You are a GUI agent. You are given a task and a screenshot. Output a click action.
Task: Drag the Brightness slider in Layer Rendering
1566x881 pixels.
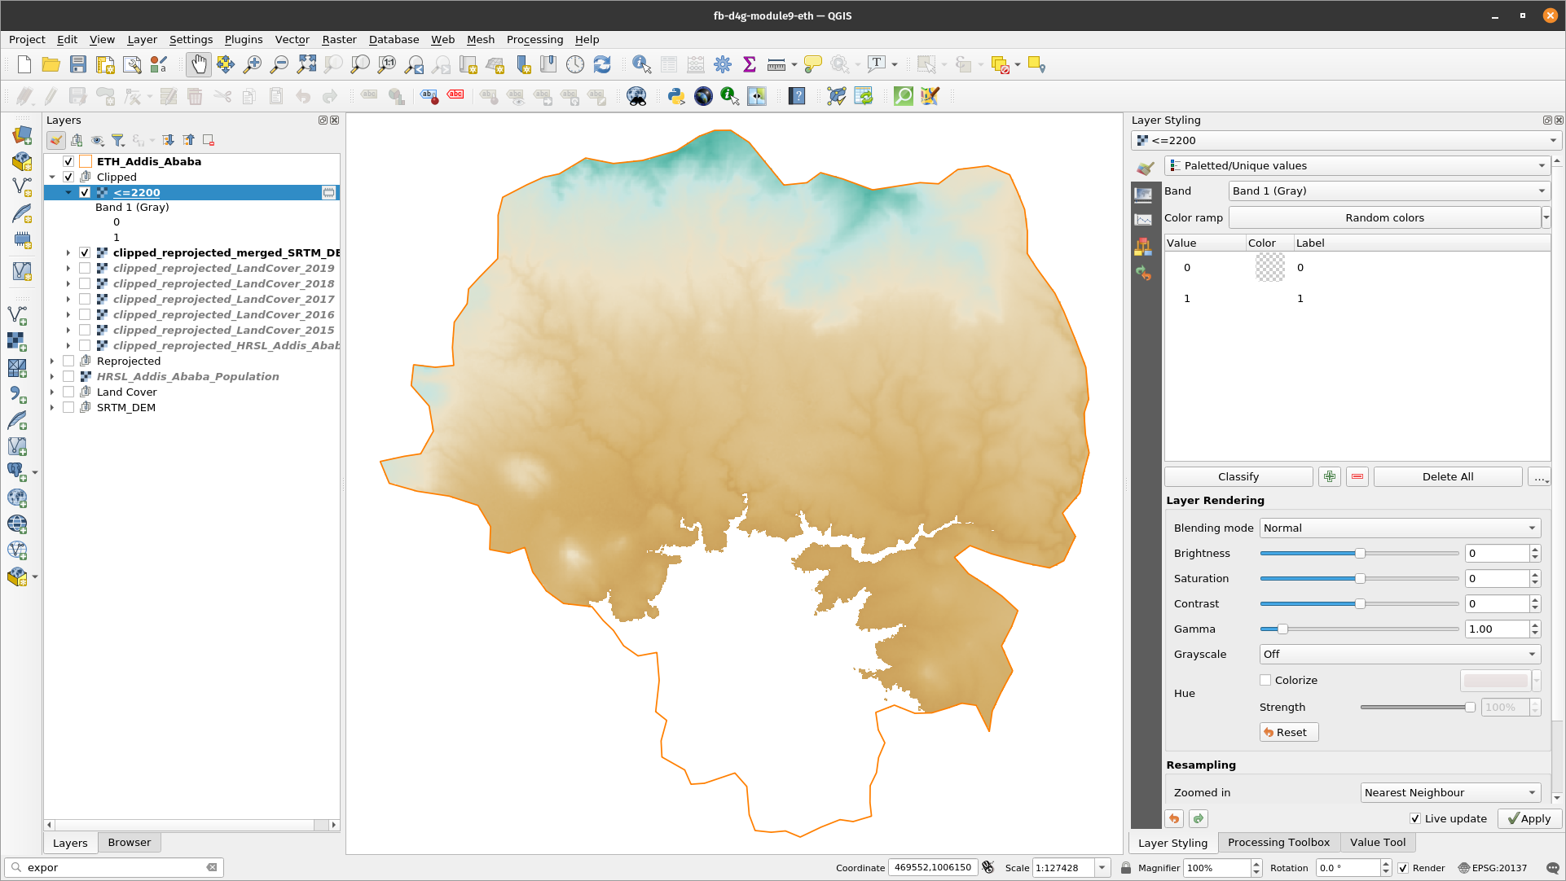[1360, 554]
